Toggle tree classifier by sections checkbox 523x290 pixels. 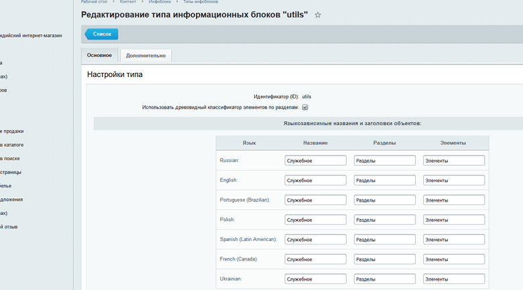[x=305, y=107]
